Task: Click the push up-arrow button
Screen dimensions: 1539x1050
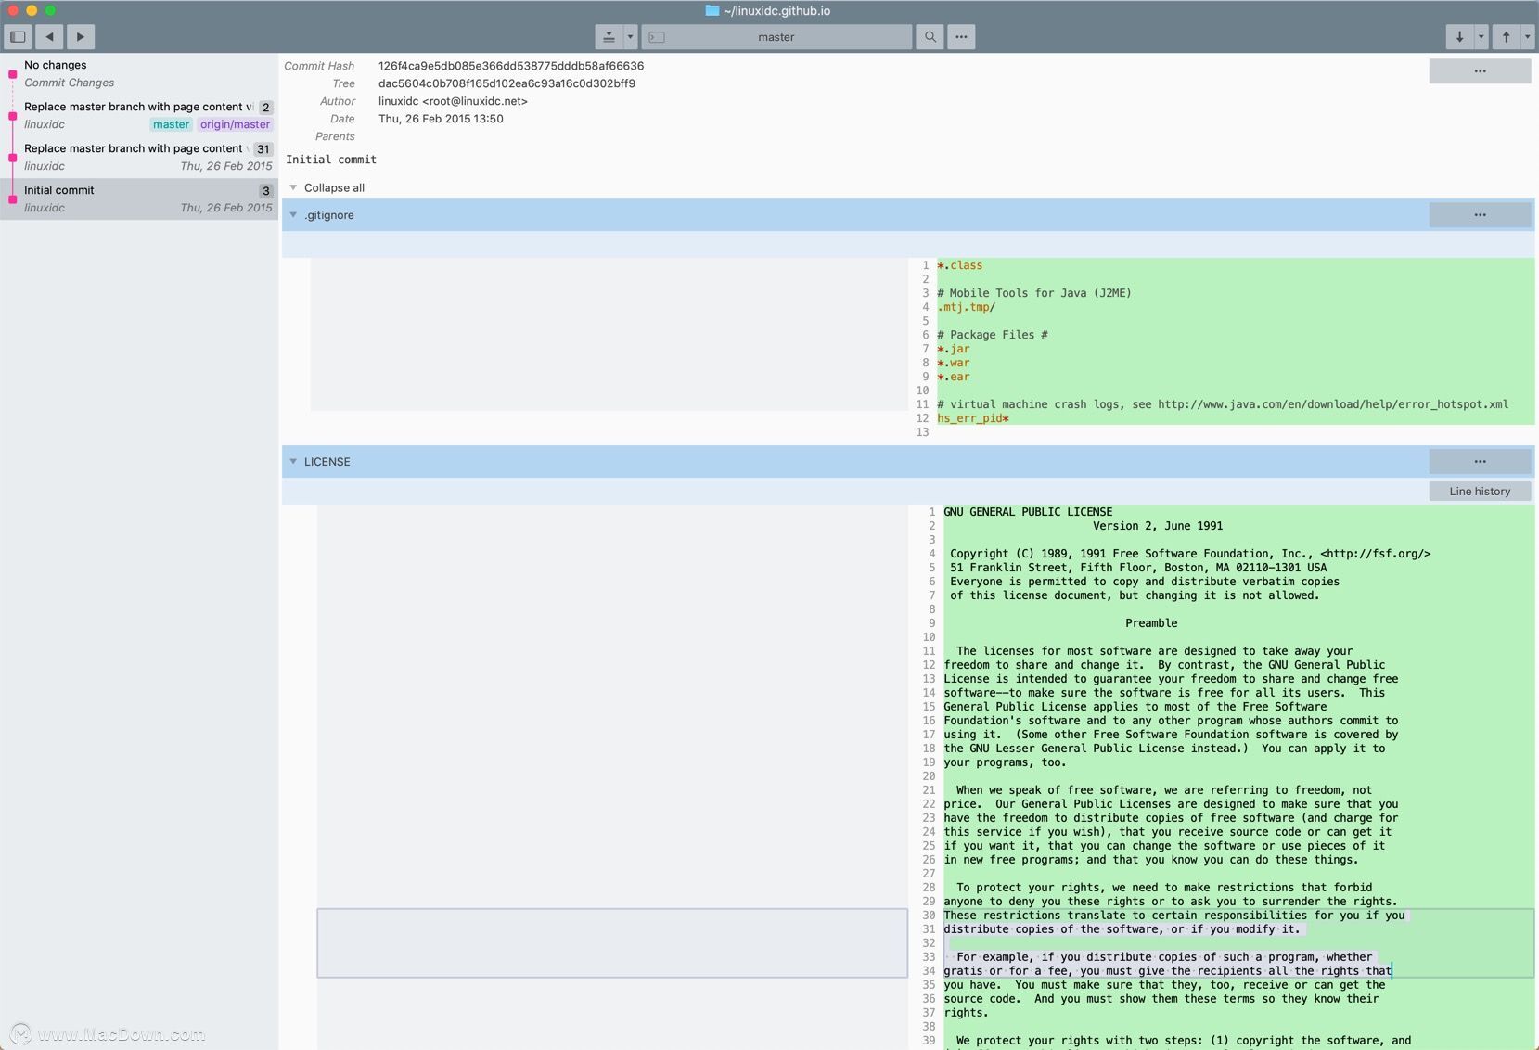Action: coord(1506,37)
